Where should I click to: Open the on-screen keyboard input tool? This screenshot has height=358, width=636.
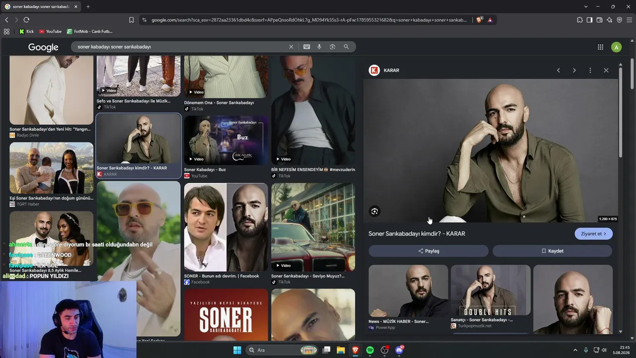point(307,47)
